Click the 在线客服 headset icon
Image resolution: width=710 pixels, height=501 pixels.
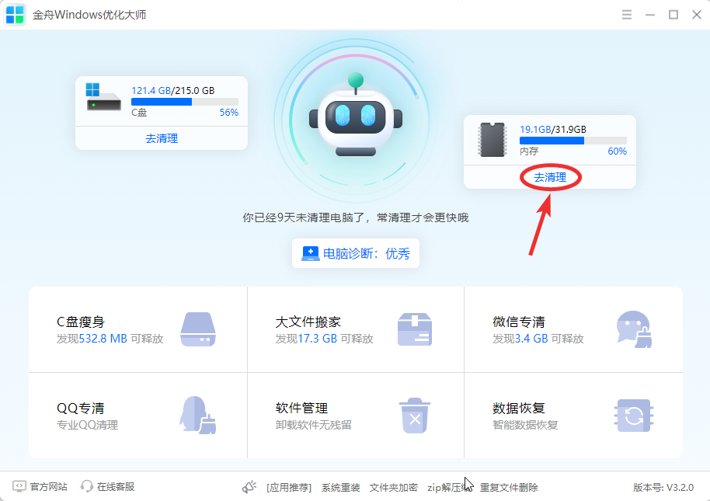(86, 486)
